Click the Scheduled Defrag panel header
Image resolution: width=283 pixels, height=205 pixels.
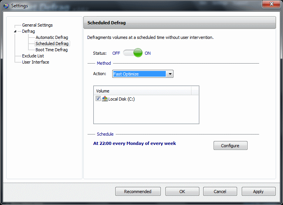coord(180,23)
